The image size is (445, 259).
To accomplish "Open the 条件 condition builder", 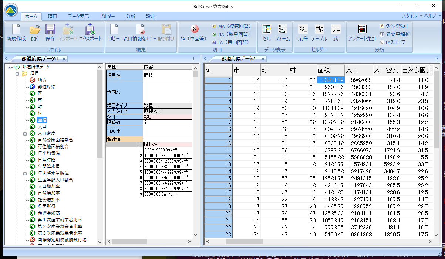I will [303, 32].
